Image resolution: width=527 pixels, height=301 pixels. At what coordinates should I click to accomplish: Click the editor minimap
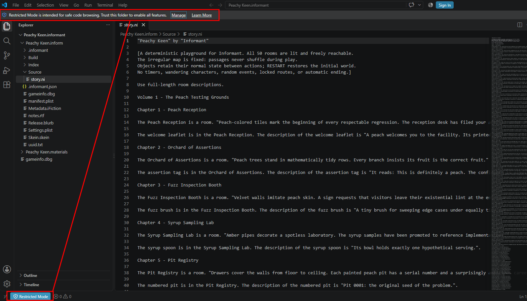[x=508, y=163]
